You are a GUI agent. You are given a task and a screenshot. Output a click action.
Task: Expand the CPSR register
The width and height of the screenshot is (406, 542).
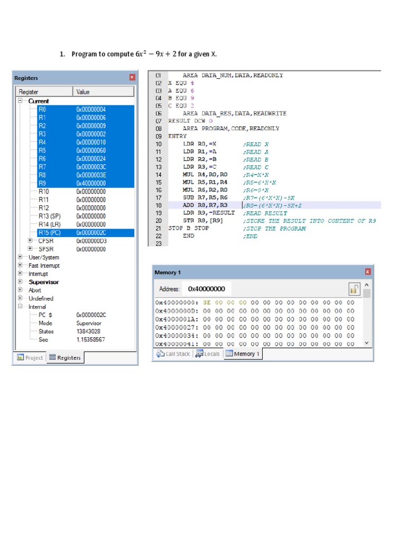(30, 240)
